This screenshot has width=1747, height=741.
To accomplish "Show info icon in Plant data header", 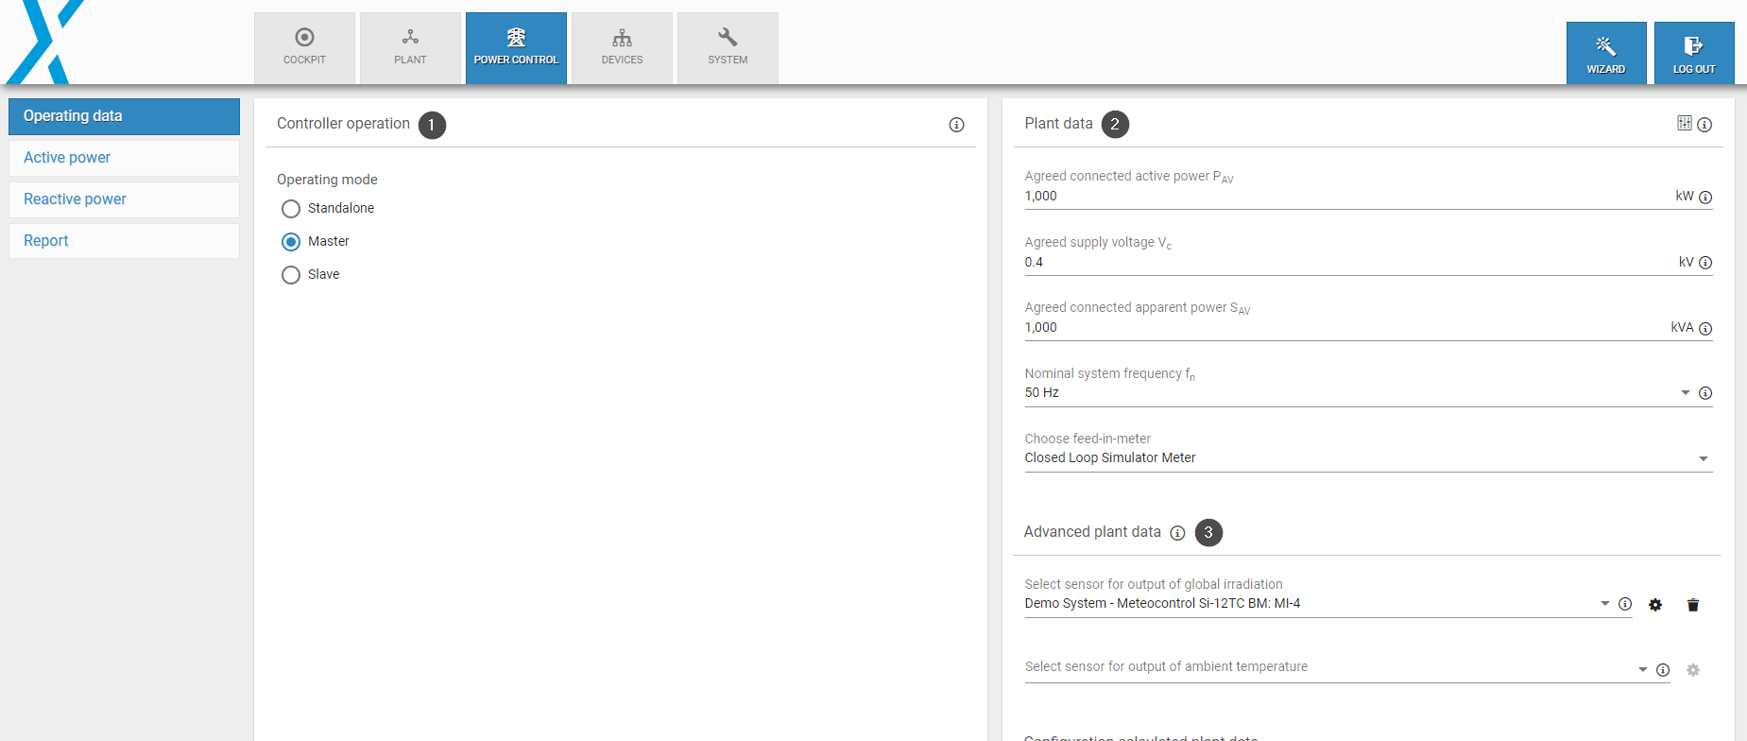I will click(1704, 125).
